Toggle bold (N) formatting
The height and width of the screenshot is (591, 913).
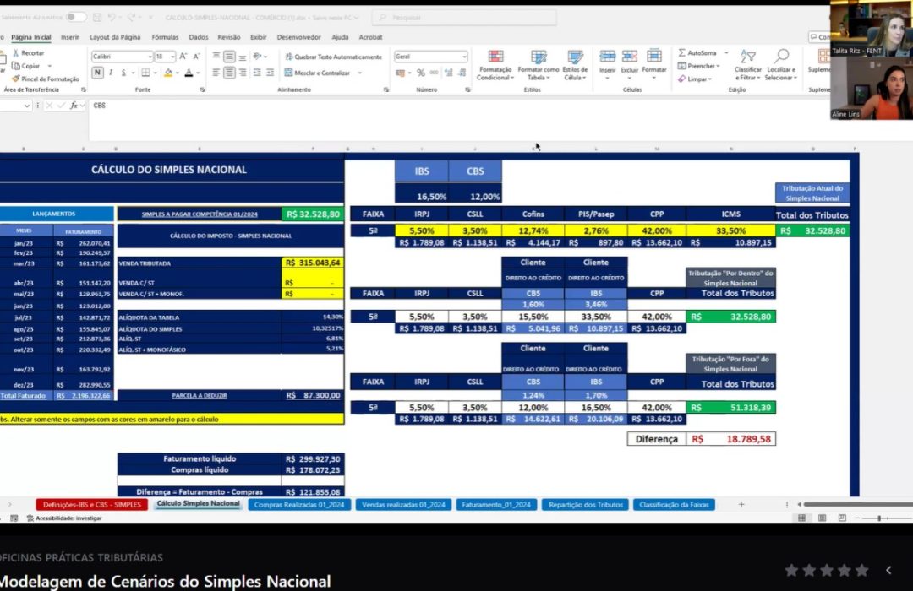[x=97, y=73]
